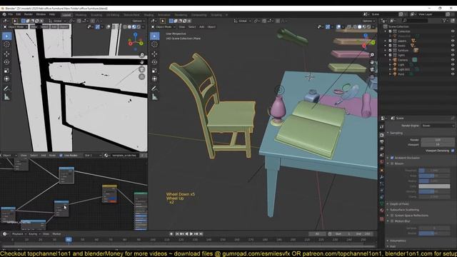Select the Annotate tool in main 3D viewport

coord(154,89)
